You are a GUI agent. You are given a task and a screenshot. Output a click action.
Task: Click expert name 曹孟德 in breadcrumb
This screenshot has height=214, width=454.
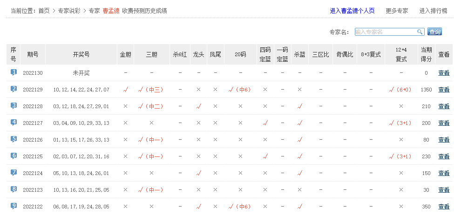(111, 11)
